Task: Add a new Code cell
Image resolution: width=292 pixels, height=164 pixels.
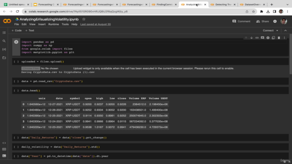Action: (16, 31)
